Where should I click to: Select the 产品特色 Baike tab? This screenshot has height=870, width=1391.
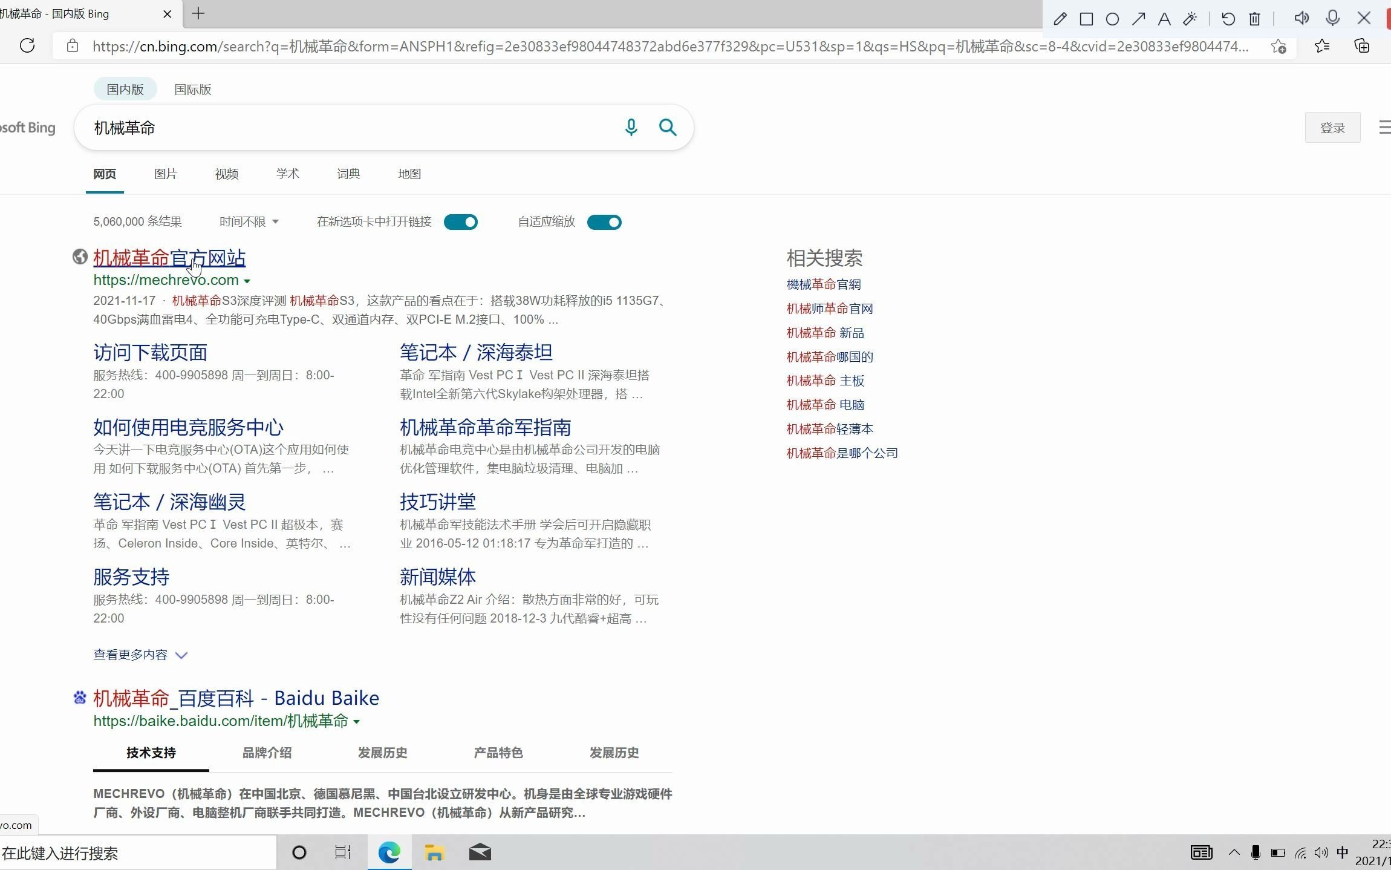pyautogui.click(x=498, y=753)
